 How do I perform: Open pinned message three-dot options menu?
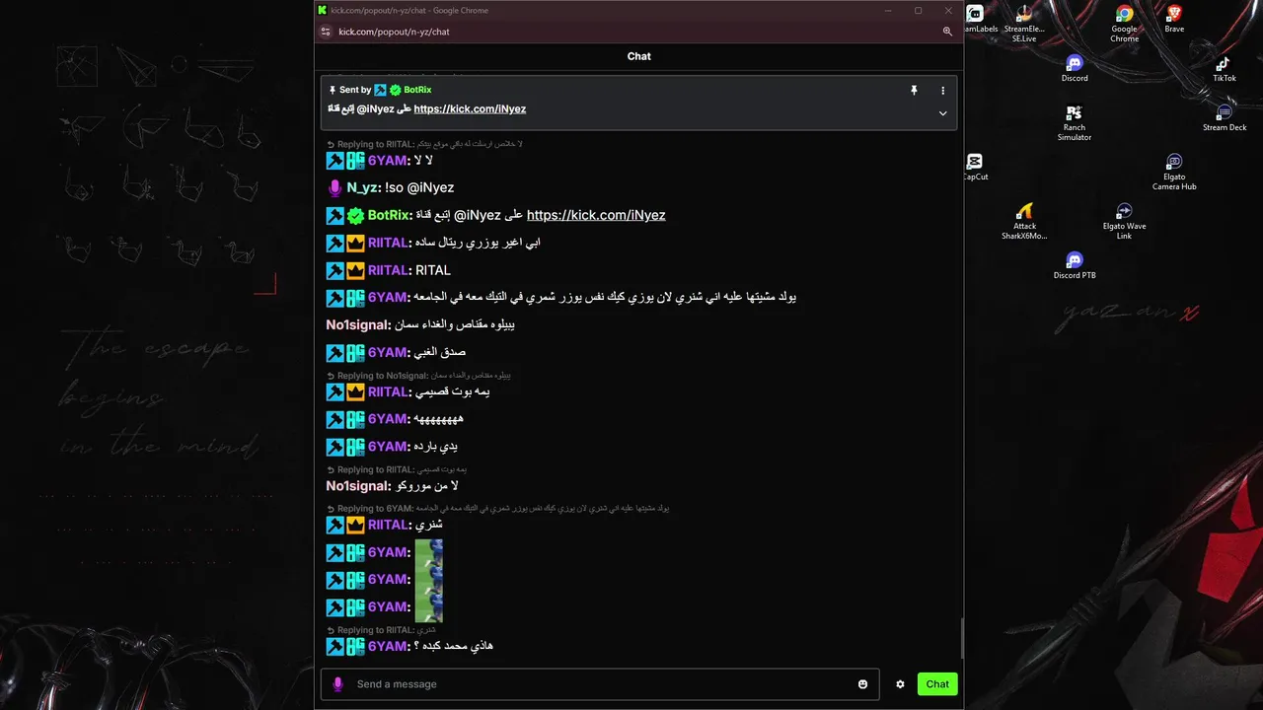pyautogui.click(x=942, y=90)
